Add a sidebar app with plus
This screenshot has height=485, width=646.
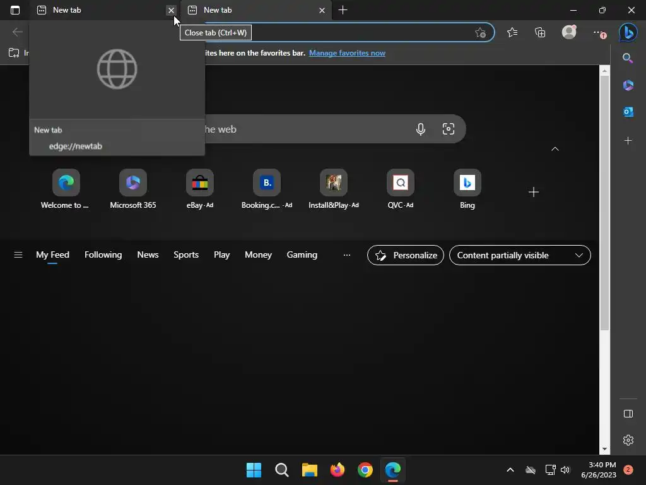pyautogui.click(x=628, y=141)
